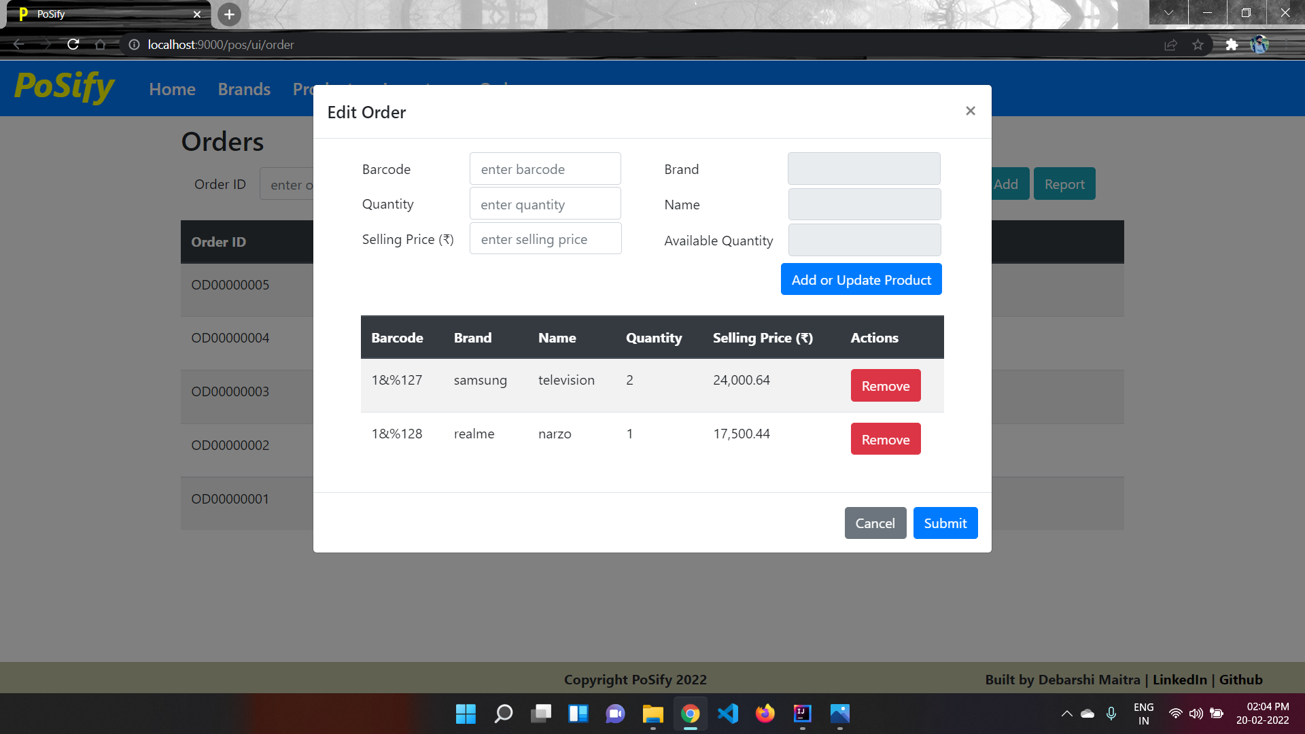Click the share page icon in address bar

1170,45
